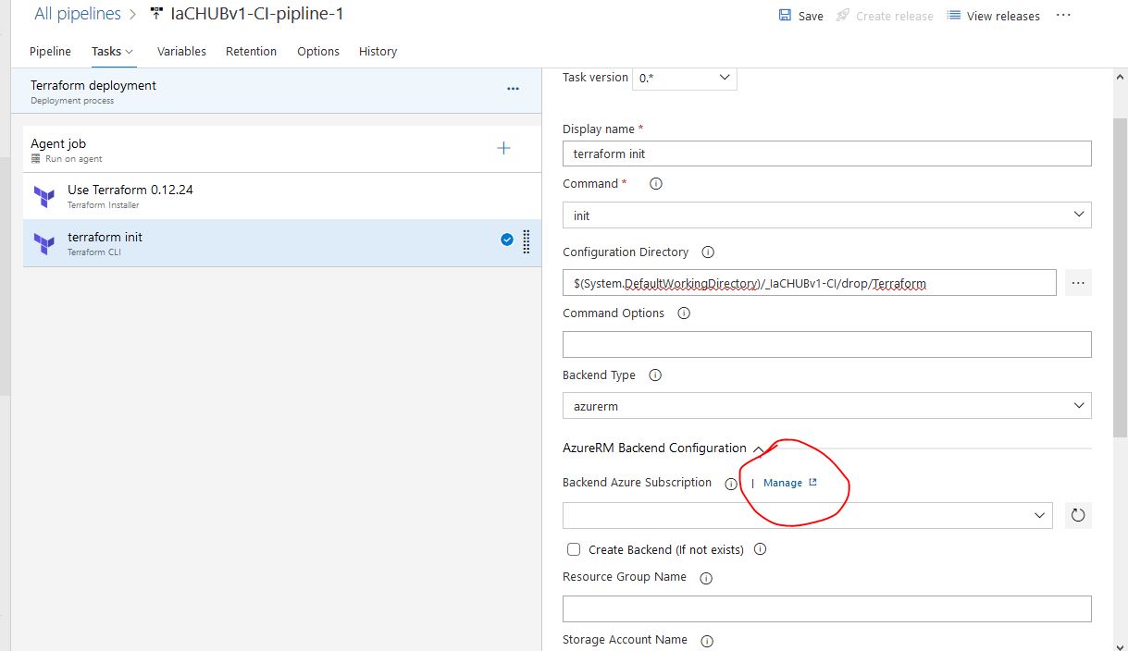Open the History tab

tap(378, 52)
